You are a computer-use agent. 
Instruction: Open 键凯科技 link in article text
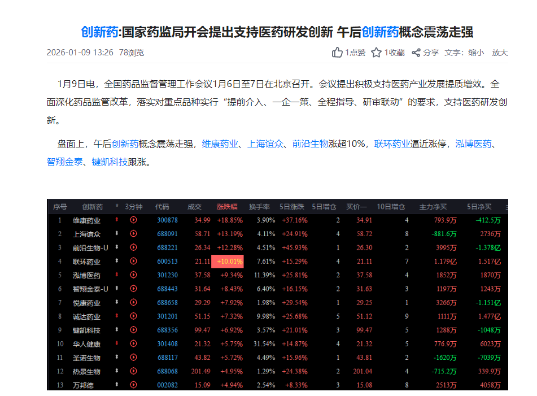(110, 162)
